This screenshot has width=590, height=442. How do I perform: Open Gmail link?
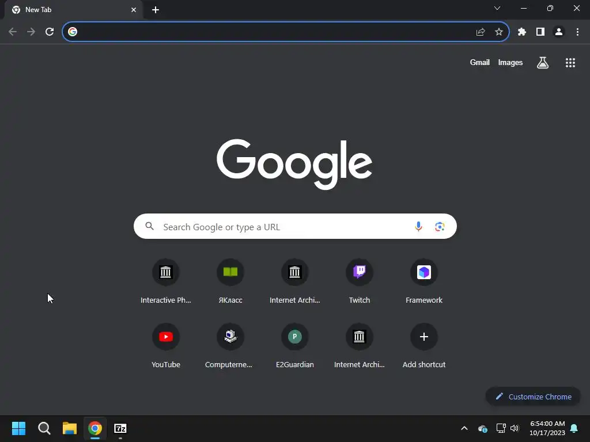[480, 62]
